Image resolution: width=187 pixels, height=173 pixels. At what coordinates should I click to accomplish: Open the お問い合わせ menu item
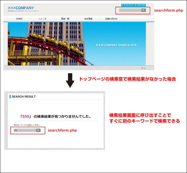tap(111, 19)
